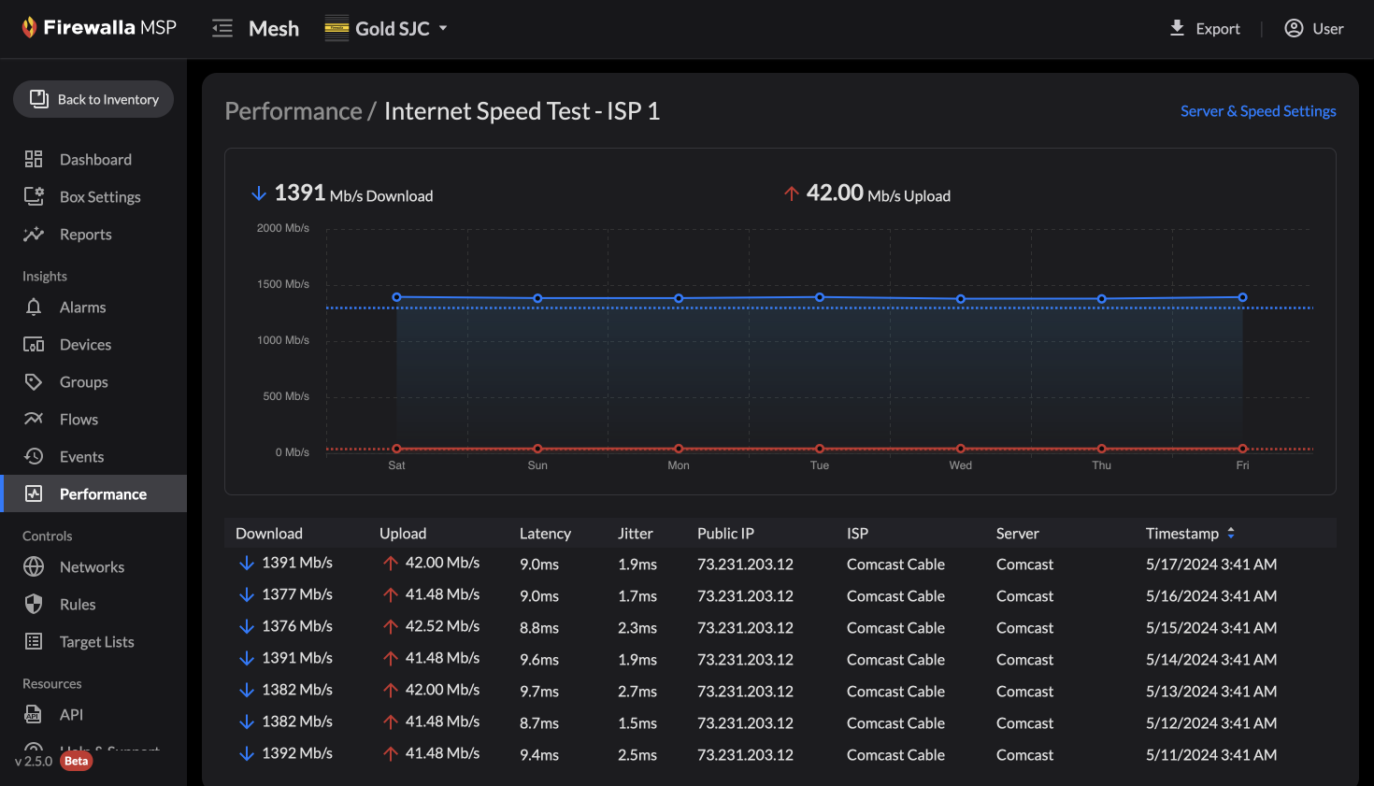This screenshot has width=1374, height=786.
Task: Click the Target Lists icon
Action: (34, 641)
